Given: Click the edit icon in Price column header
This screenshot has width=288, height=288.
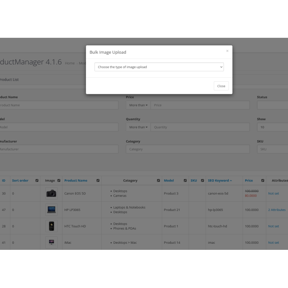Looking at the screenshot, I should coord(263,181).
